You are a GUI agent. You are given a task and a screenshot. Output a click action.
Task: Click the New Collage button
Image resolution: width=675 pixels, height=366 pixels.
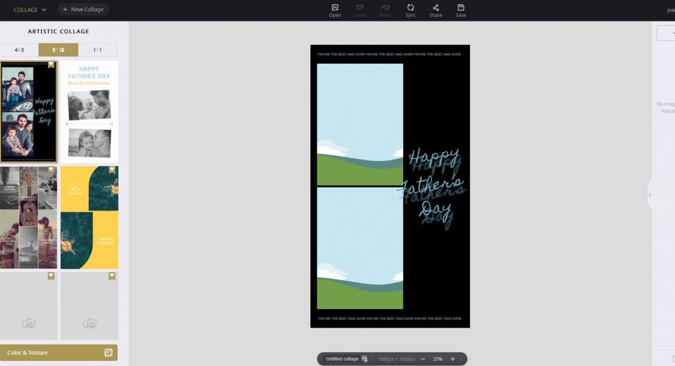(x=83, y=9)
